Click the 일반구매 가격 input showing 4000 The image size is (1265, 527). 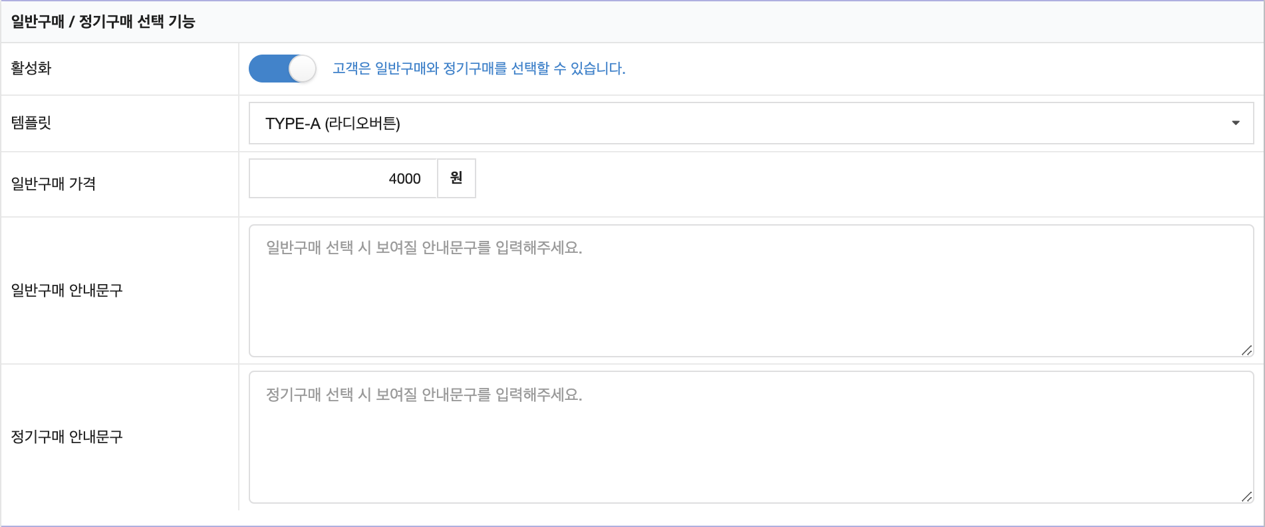click(343, 178)
